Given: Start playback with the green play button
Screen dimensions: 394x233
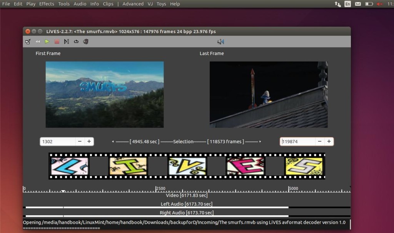Looking at the screenshot, I should pos(47,42).
